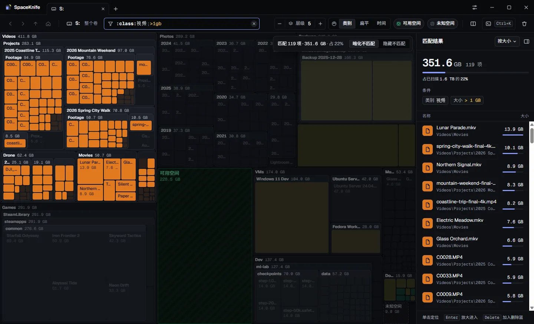Return to the home view
The image size is (534, 324).
click(x=48, y=24)
